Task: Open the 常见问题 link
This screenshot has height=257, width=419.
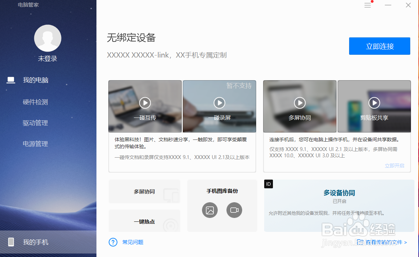Action: (x=133, y=242)
